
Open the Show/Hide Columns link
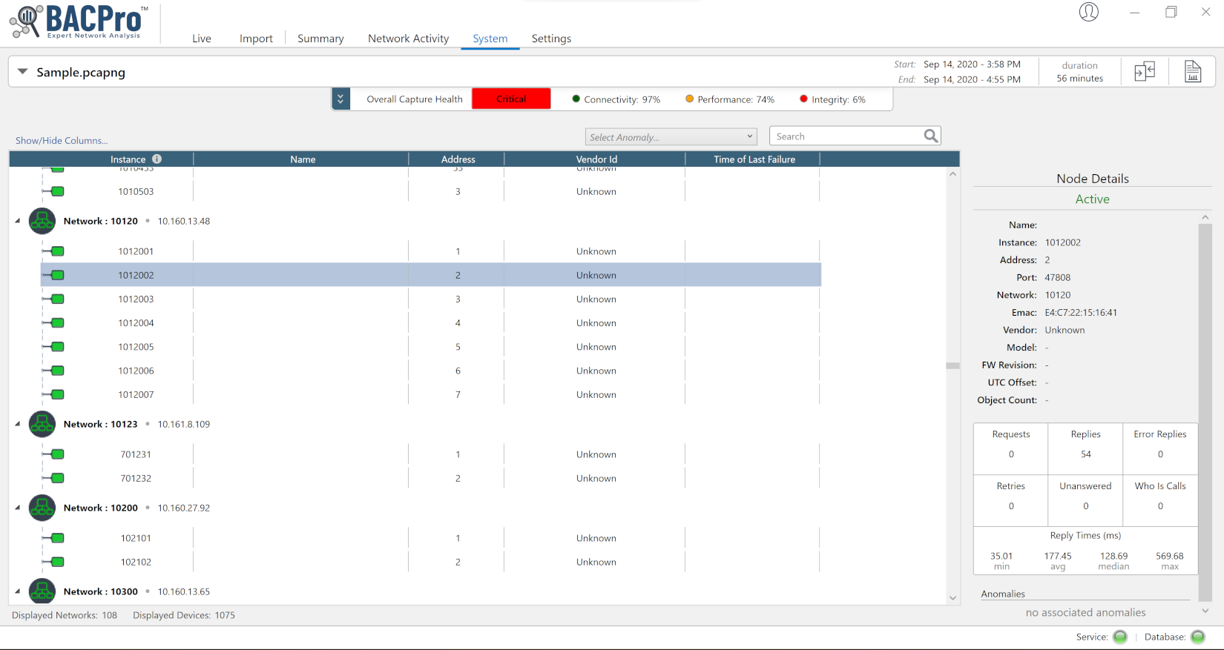[62, 140]
